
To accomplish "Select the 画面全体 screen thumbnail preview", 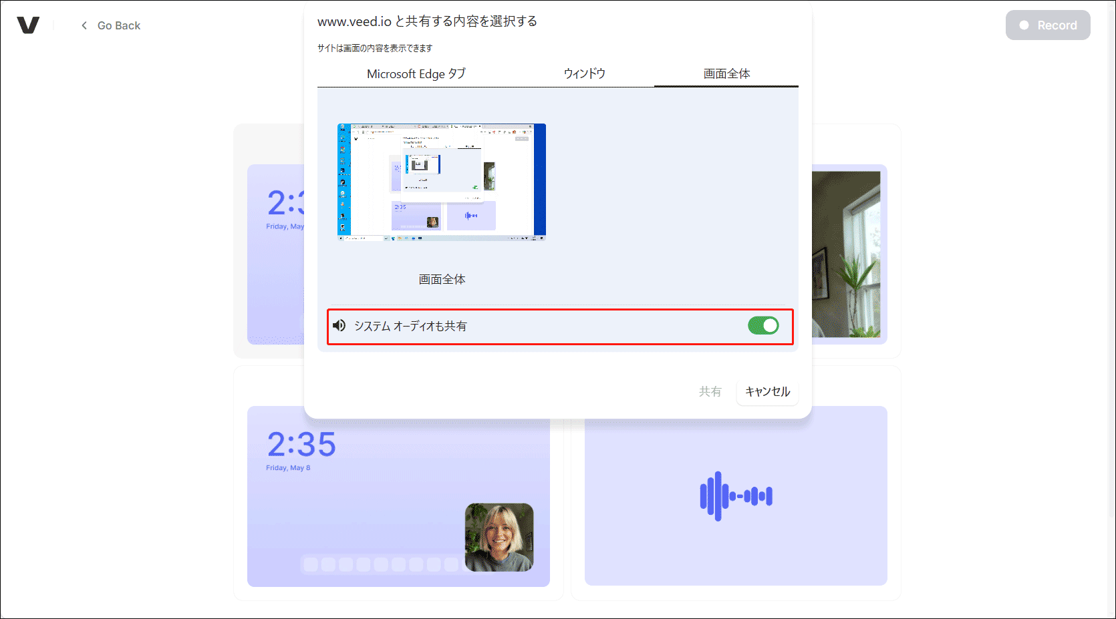I will (x=442, y=181).
